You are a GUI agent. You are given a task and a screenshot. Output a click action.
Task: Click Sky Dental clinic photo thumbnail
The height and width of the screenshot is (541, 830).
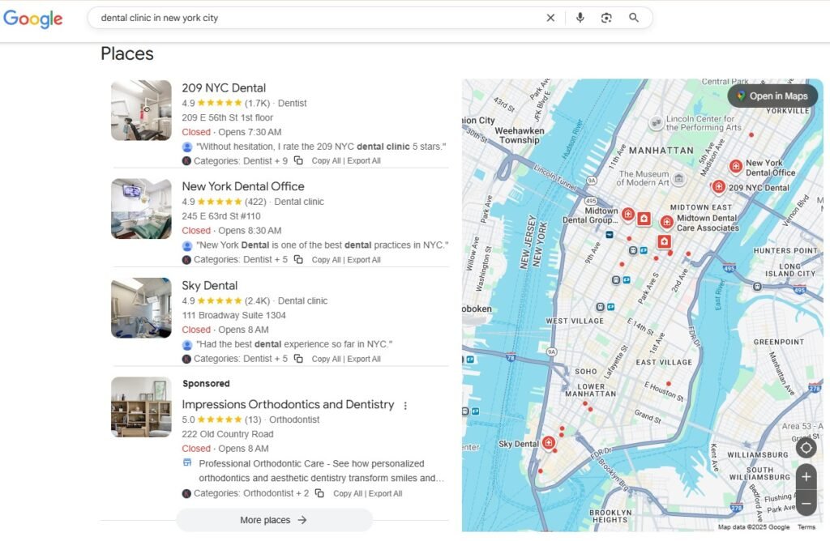pos(141,308)
